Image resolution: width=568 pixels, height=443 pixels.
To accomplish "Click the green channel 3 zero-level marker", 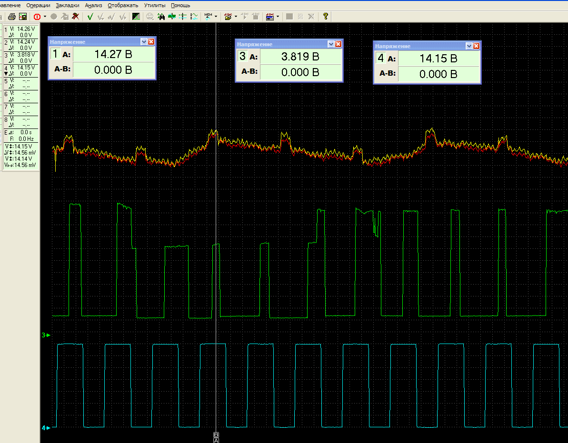I will 46,335.
